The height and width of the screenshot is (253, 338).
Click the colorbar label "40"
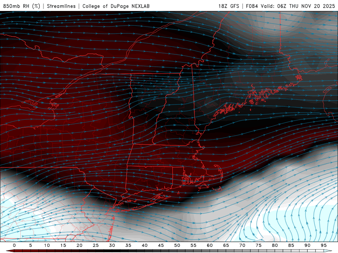coord(144,245)
